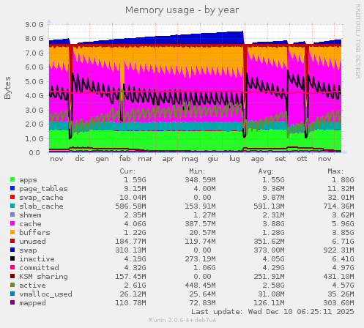The width and height of the screenshot is (364, 328).
Task: Click the mapped current value 110.78M
Action: (x=130, y=303)
